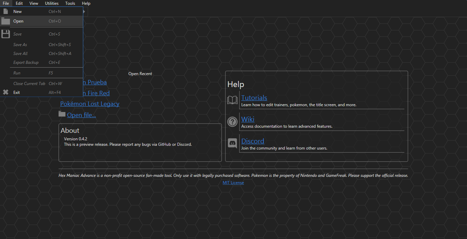Click the question mark icon beside Wiki
467x239 pixels.
coord(232,122)
